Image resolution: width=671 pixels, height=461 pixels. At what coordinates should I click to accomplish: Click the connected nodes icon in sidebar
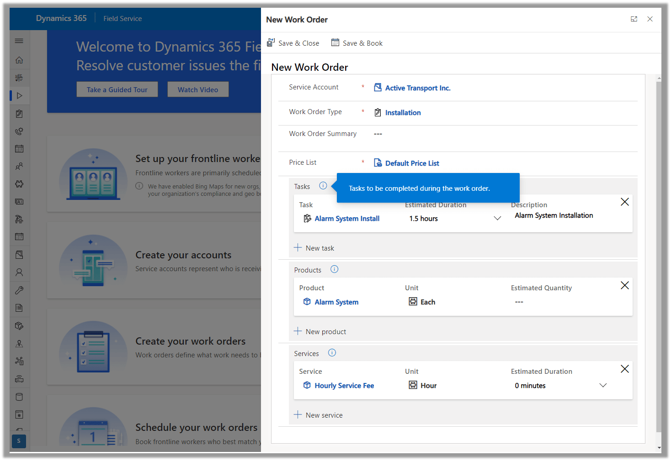[x=19, y=361]
